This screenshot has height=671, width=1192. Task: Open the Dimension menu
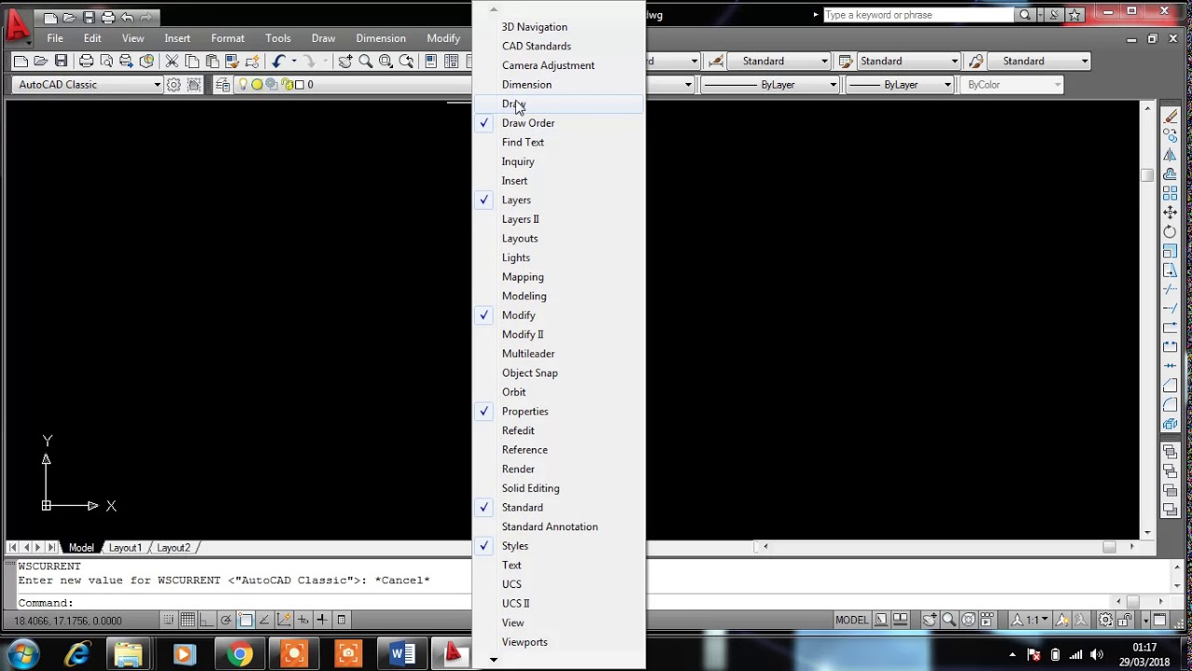pyautogui.click(x=380, y=38)
